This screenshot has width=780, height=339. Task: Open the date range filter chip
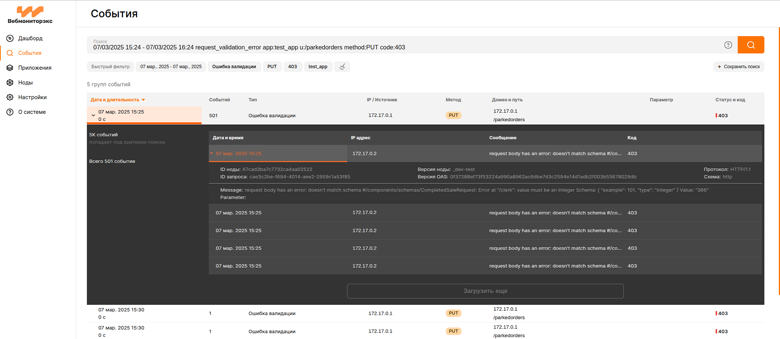[171, 67]
